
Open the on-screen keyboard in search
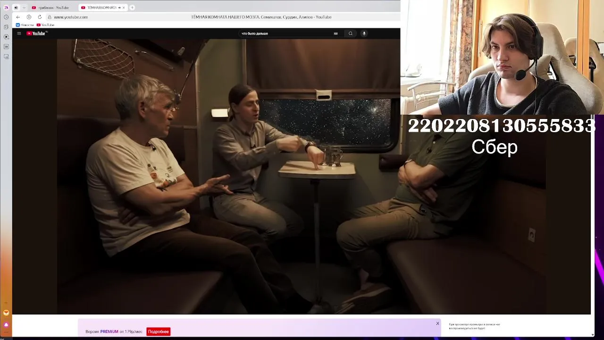point(336,34)
